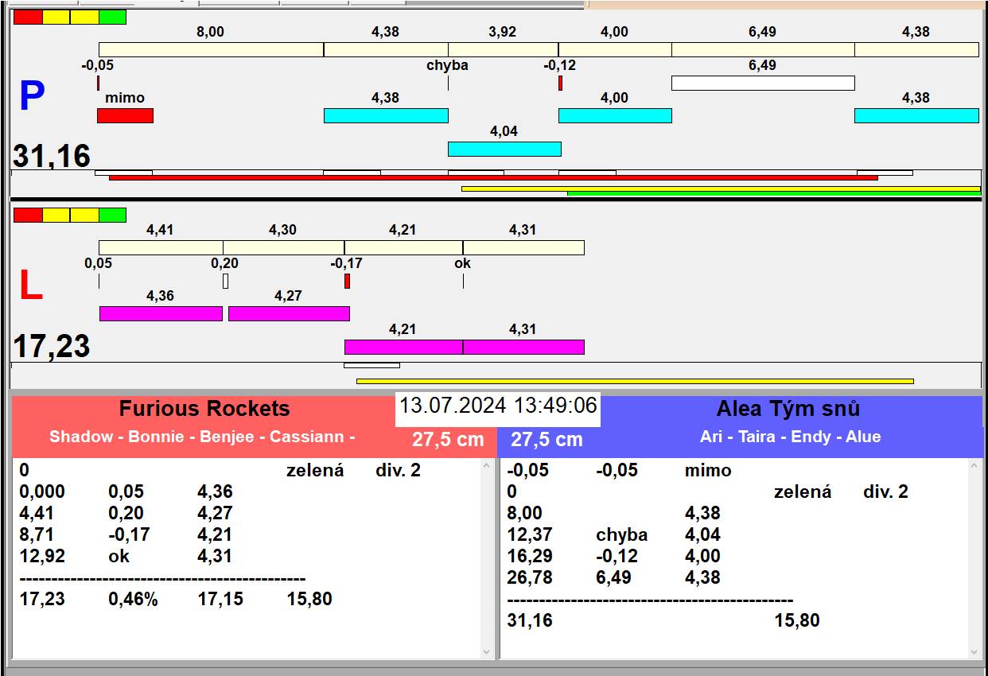This screenshot has width=988, height=676.
Task: Click the 'Ari - Taira - Endy - Alue' lineup
Action: click(791, 437)
